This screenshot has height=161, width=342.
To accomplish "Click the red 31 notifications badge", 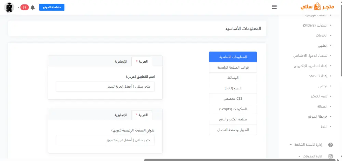I will pyautogui.click(x=25, y=8).
